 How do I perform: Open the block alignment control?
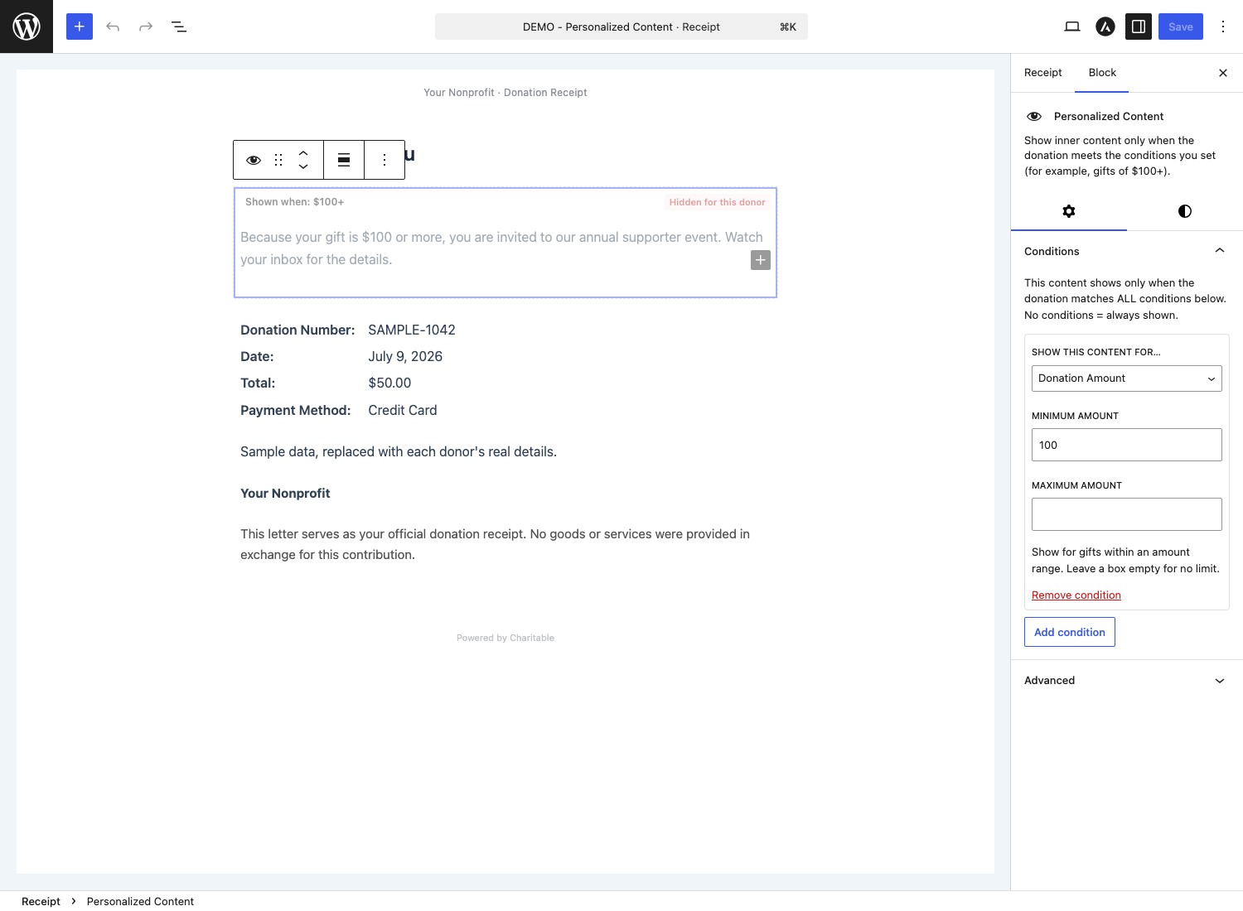click(x=344, y=160)
